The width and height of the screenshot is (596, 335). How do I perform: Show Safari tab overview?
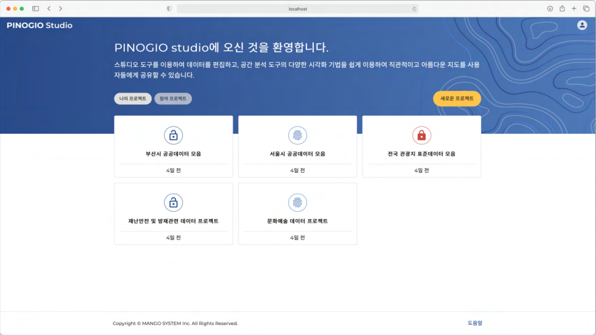coord(586,9)
